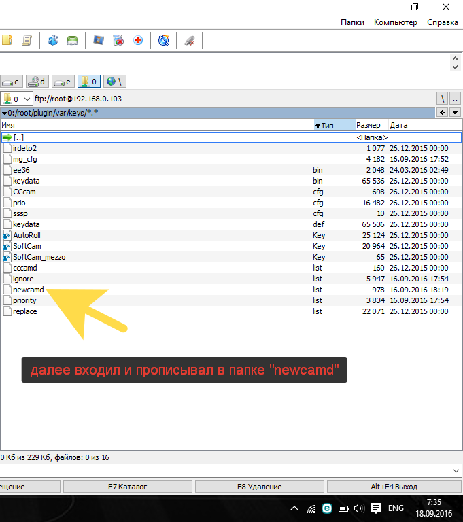Click the scroll notepad toolbar icon
This screenshot has height=522, width=463.
click(x=27, y=40)
